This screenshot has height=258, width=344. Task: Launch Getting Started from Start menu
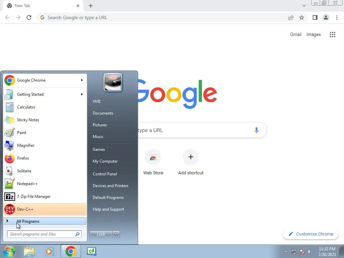[45, 94]
